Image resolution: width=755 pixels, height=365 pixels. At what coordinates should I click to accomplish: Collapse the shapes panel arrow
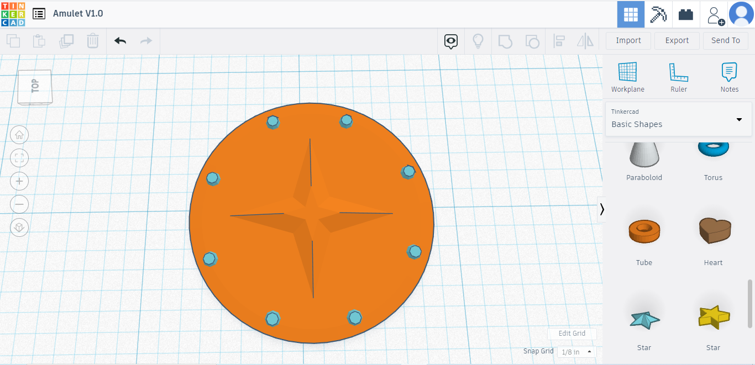pos(602,209)
